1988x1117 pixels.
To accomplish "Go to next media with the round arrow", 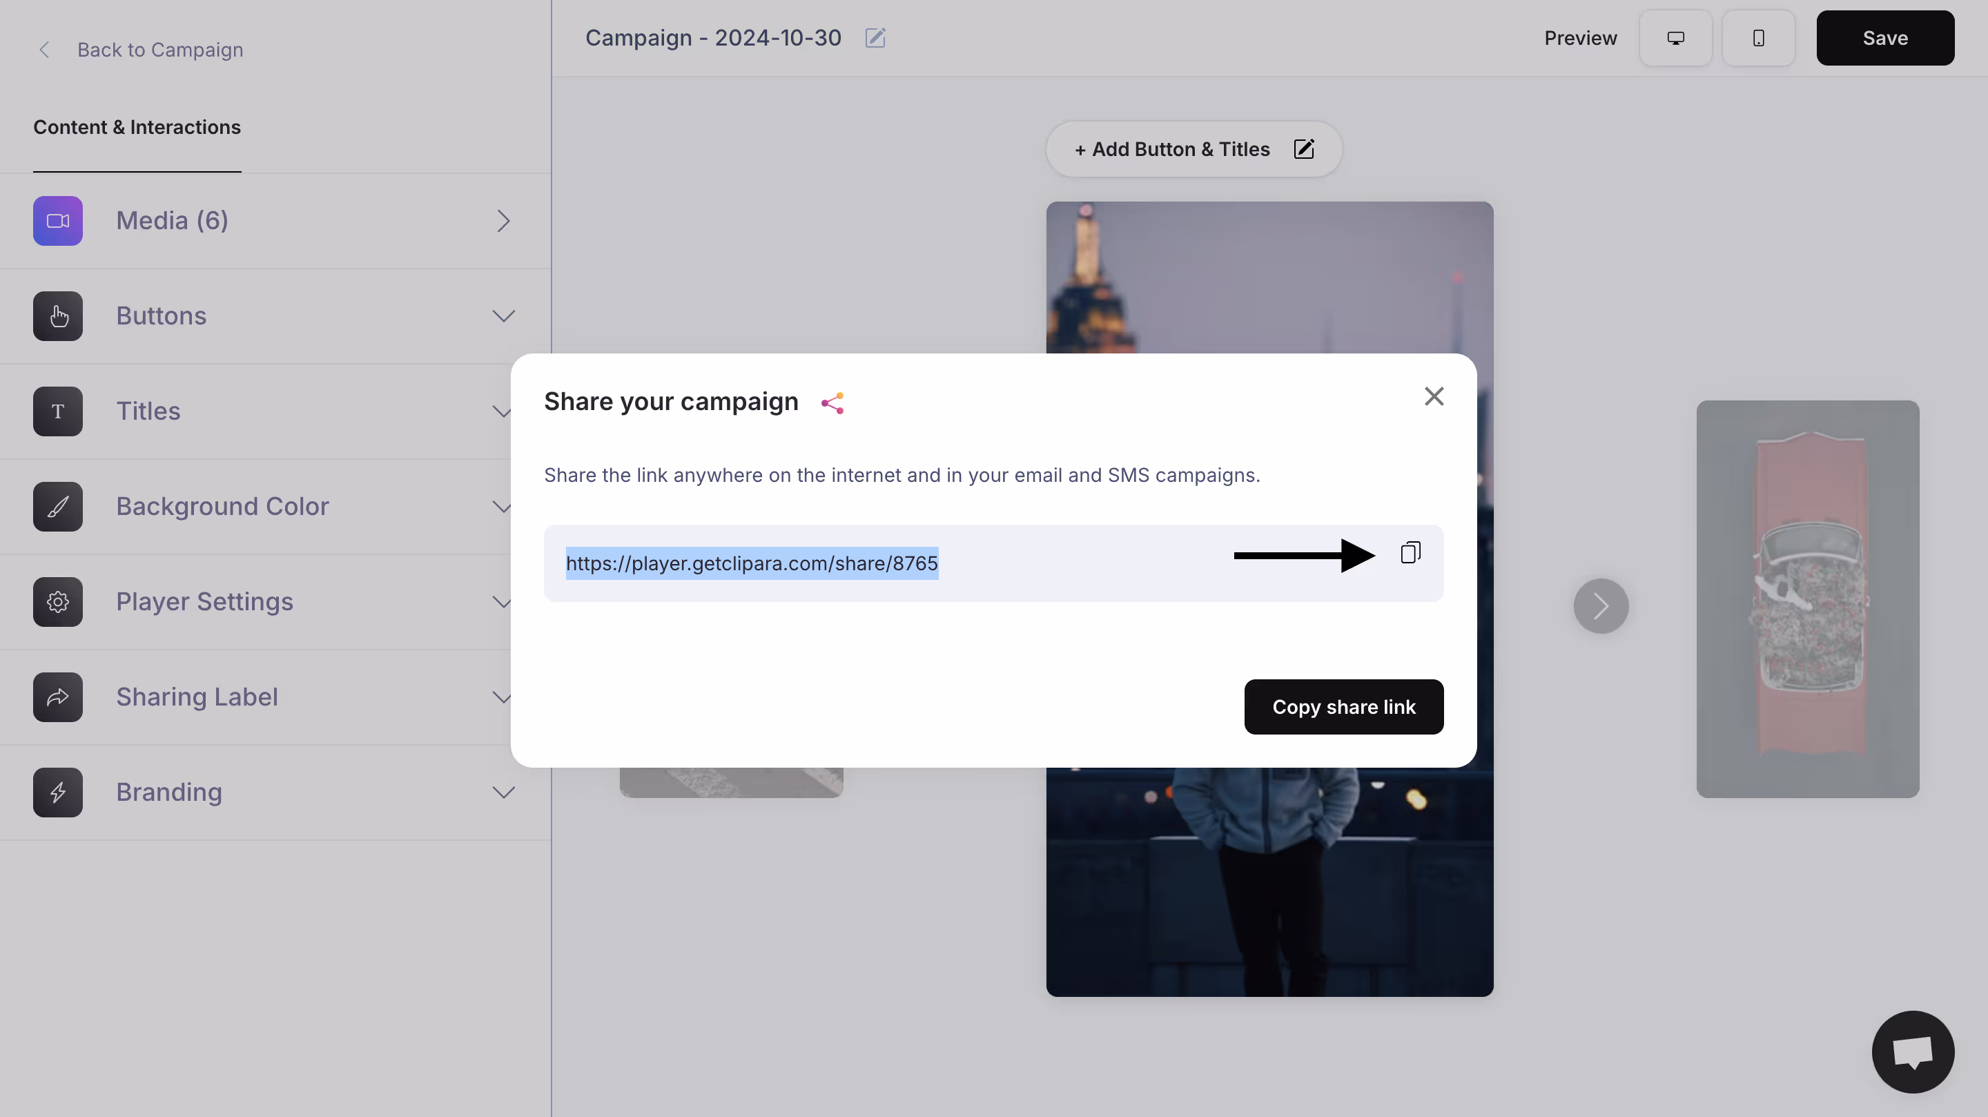I will coord(1601,606).
